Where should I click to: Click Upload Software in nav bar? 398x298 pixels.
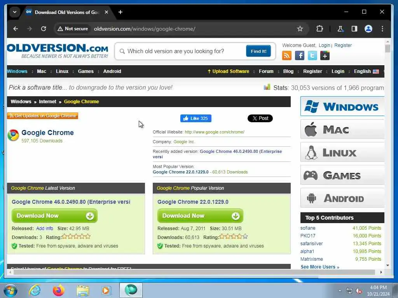click(x=229, y=71)
